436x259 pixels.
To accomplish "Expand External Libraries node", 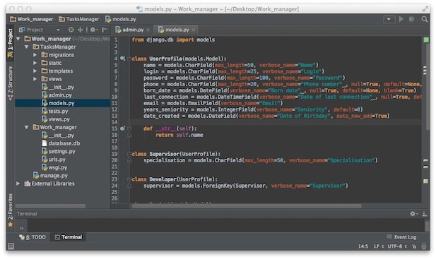I will tap(18, 183).
